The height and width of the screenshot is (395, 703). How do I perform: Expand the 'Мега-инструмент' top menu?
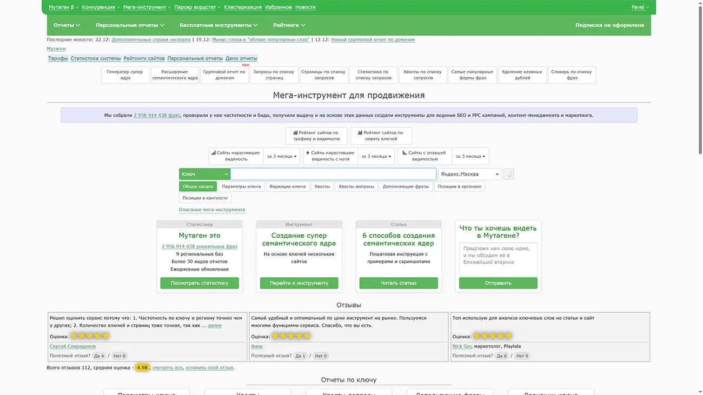(147, 8)
